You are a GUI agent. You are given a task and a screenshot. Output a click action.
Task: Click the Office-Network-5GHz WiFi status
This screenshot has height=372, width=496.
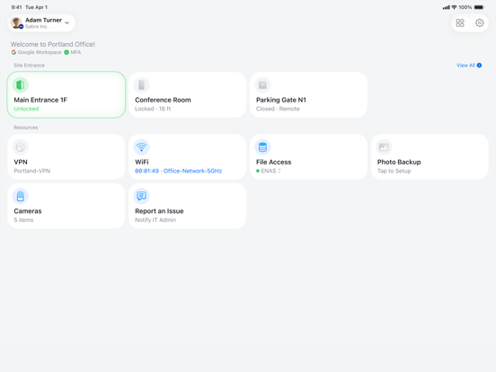[179, 171]
